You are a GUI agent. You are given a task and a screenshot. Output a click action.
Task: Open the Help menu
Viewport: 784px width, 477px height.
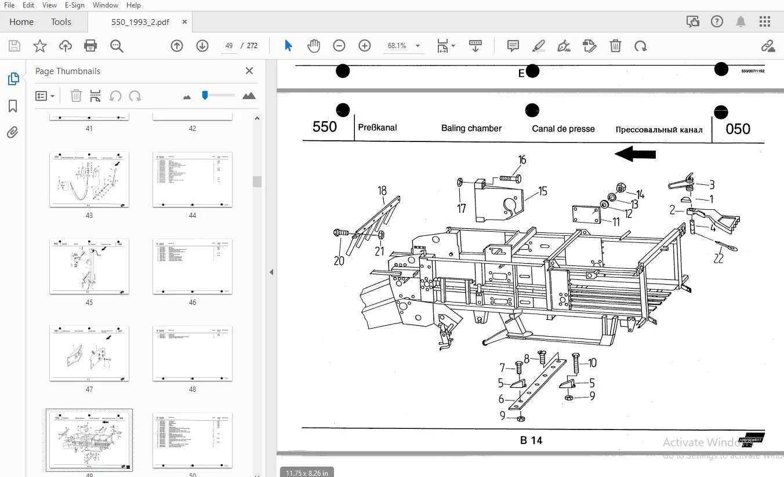pyautogui.click(x=133, y=5)
